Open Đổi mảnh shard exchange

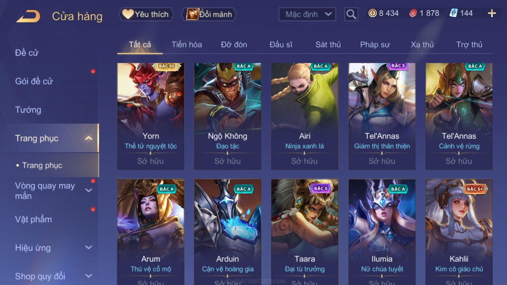coord(209,14)
